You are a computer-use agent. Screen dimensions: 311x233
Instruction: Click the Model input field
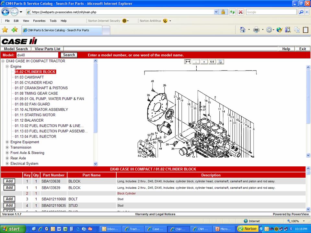coord(37,55)
